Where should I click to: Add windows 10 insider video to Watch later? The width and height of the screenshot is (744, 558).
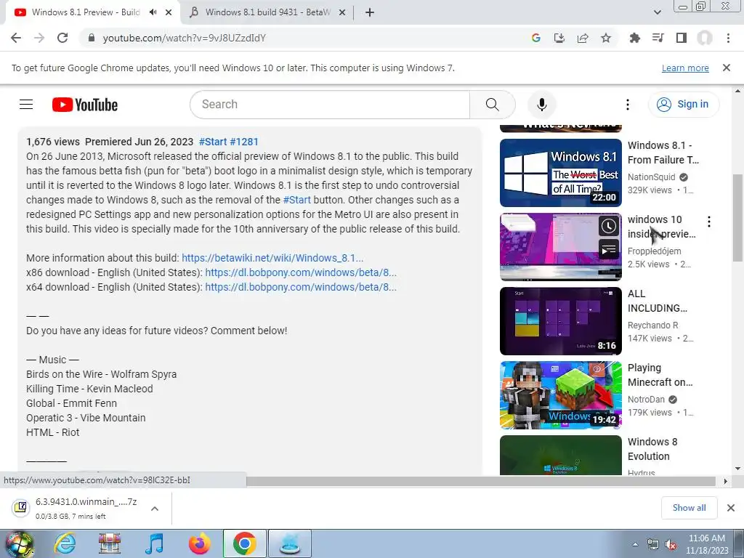tap(609, 227)
